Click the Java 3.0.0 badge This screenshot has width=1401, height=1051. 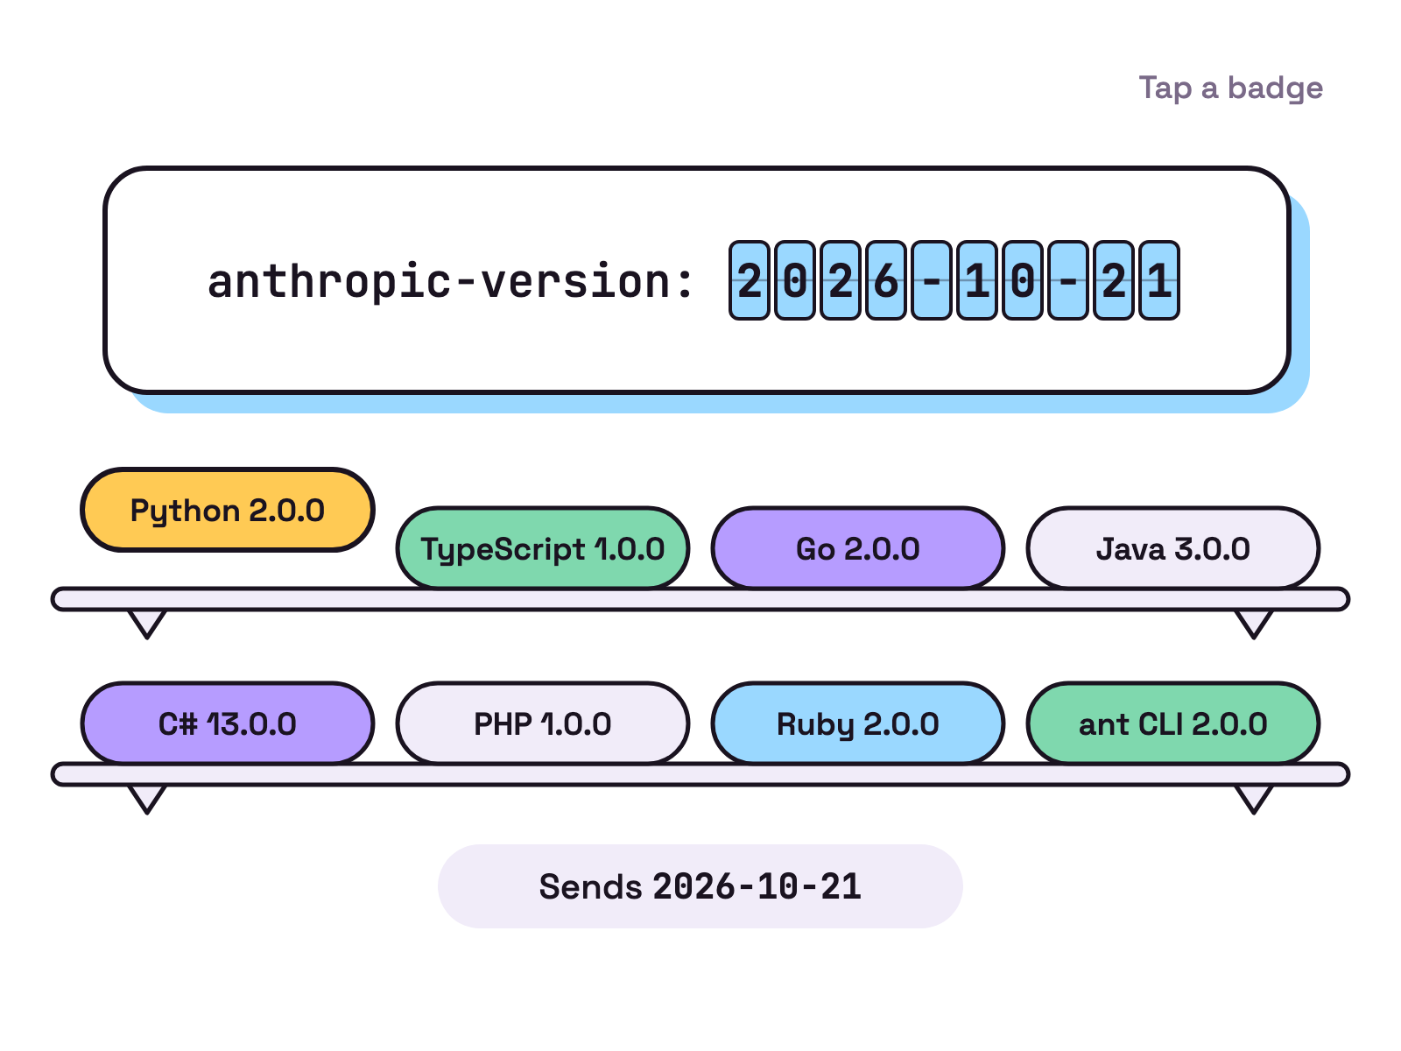(x=1173, y=548)
